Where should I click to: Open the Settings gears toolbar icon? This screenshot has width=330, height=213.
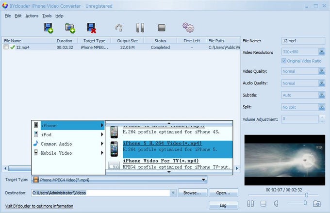tap(188, 28)
